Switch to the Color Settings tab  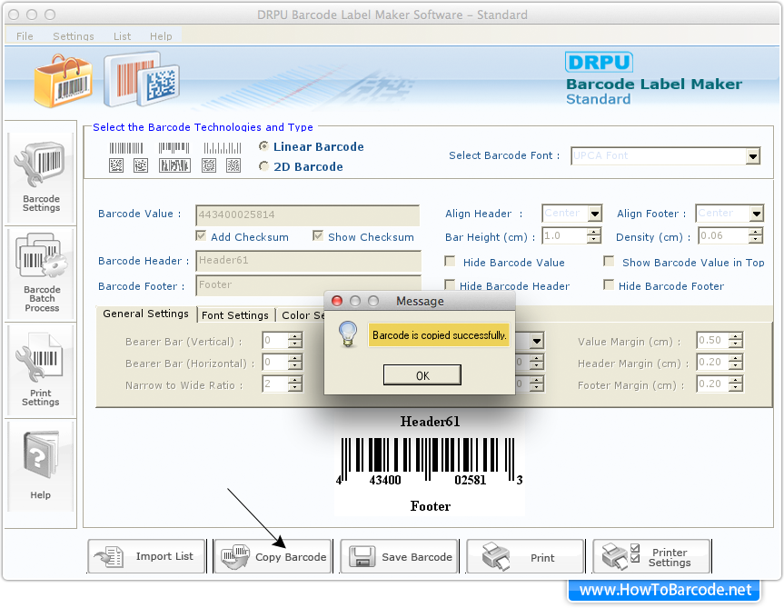click(x=302, y=315)
